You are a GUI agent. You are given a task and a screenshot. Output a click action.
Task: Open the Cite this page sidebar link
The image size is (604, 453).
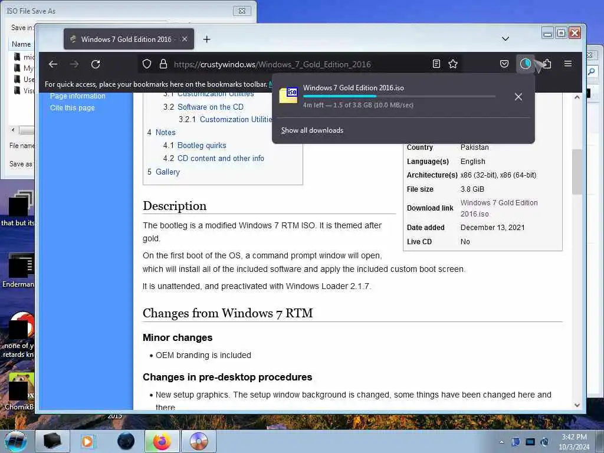[73, 108]
